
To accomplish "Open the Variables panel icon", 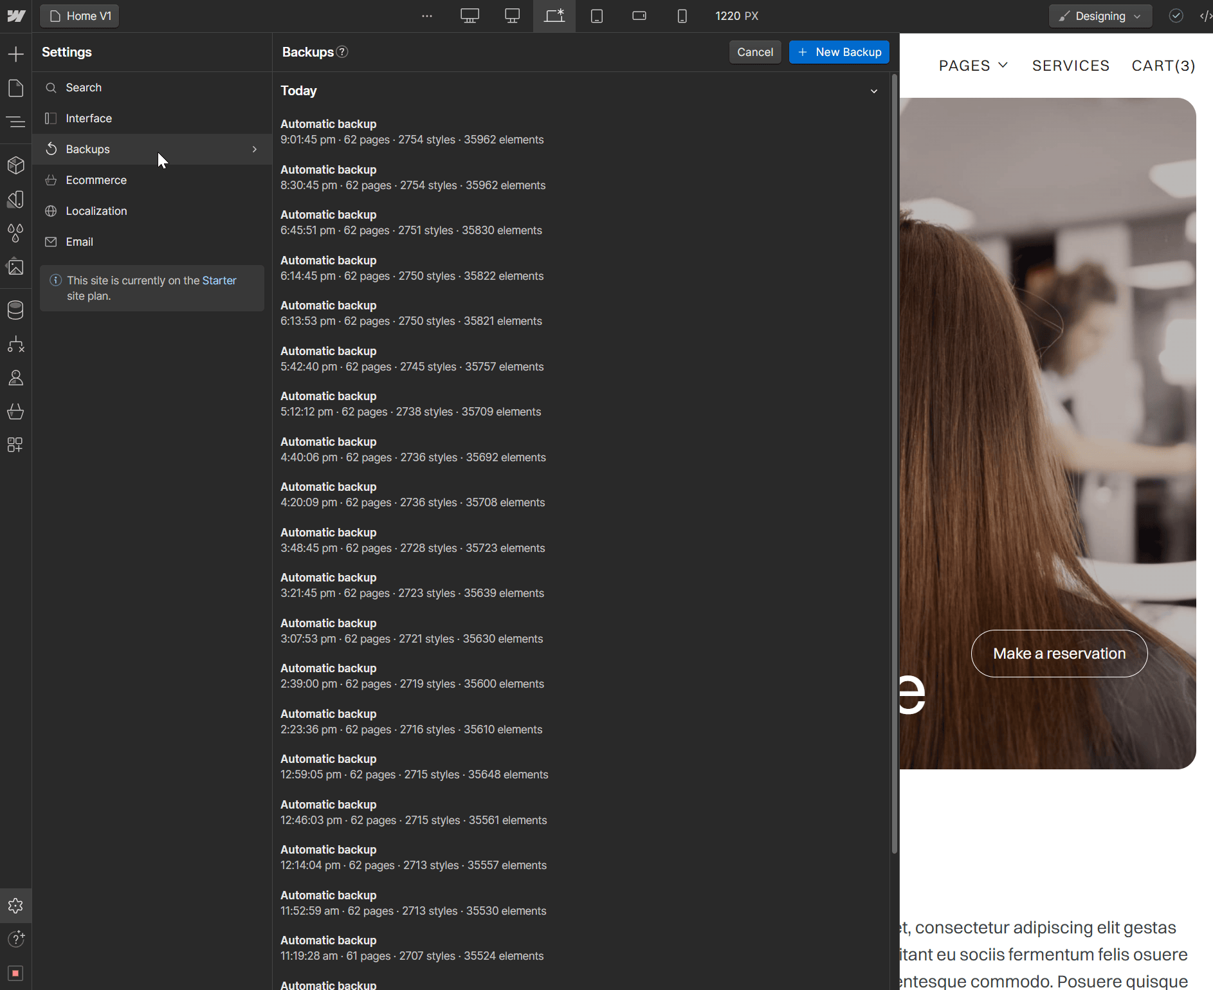I will (x=16, y=199).
